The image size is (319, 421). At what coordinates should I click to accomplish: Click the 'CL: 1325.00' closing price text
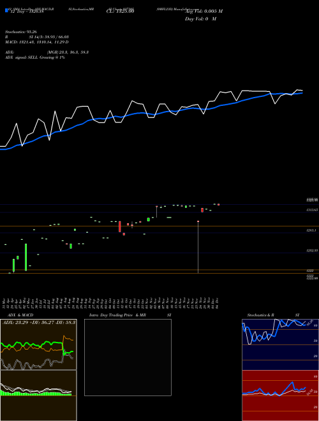pyautogui.click(x=121, y=11)
